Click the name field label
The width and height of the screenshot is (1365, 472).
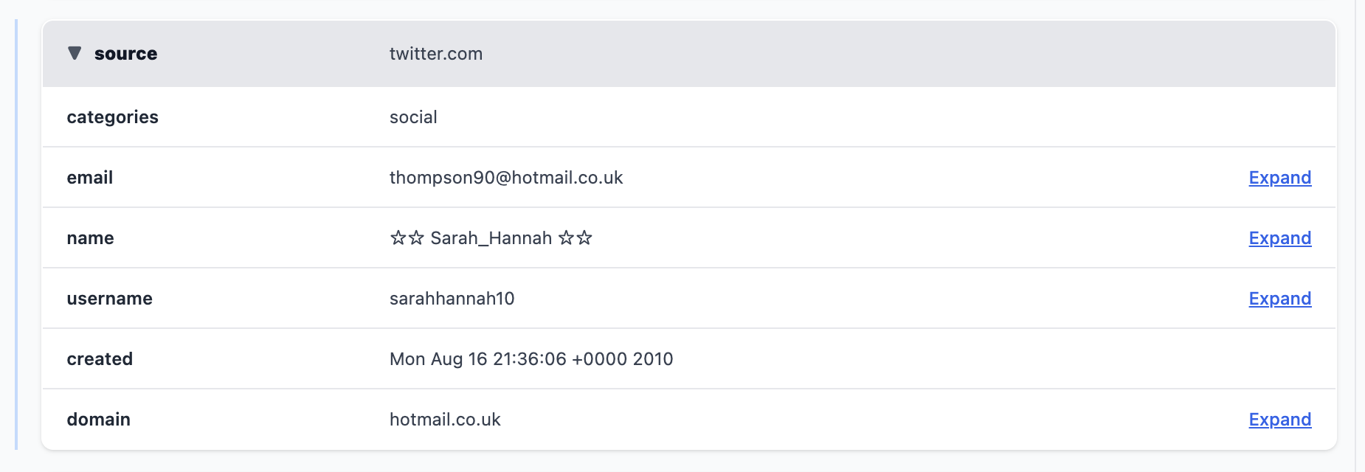coord(90,238)
